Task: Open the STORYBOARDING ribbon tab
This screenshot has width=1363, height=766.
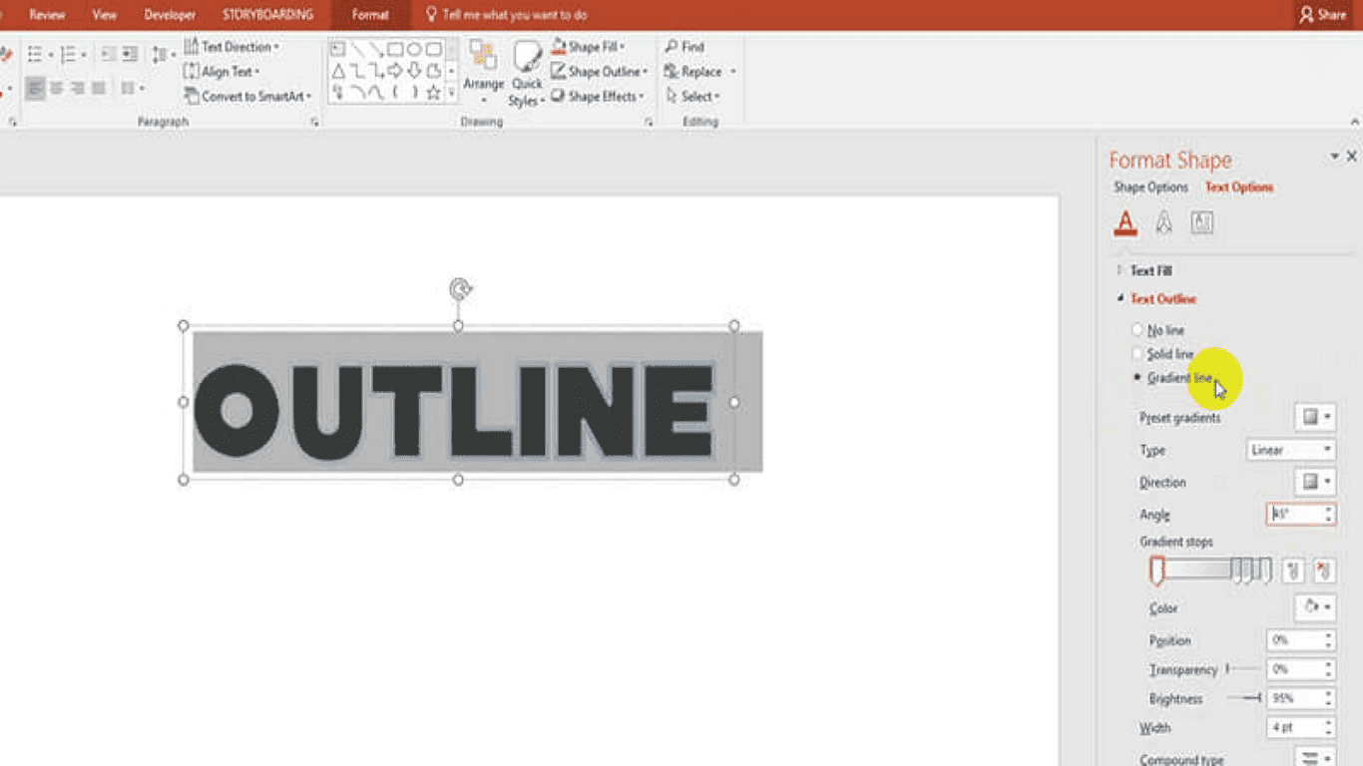Action: tap(267, 15)
